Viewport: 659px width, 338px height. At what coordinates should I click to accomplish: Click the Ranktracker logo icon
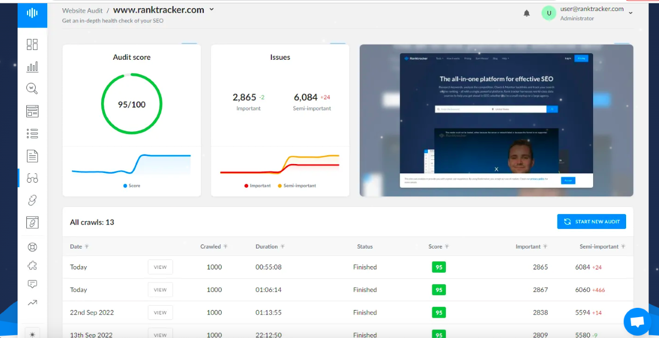(32, 13)
